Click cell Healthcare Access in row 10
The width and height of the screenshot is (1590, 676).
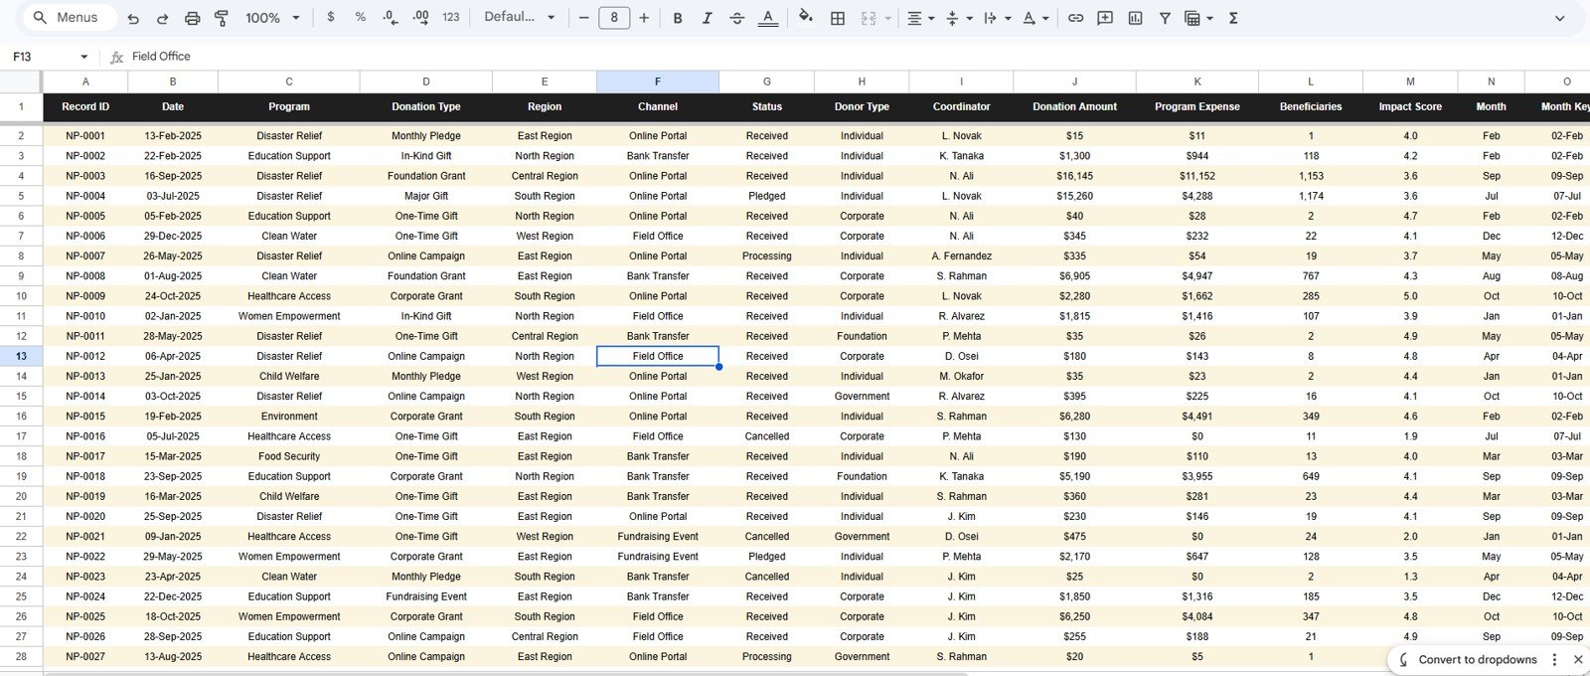tap(289, 296)
